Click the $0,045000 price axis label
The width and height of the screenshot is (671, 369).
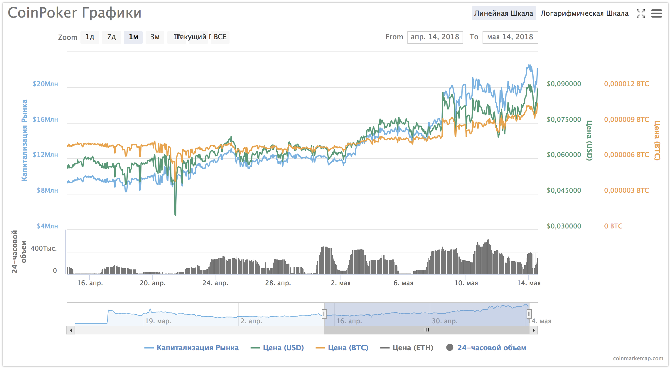(564, 190)
